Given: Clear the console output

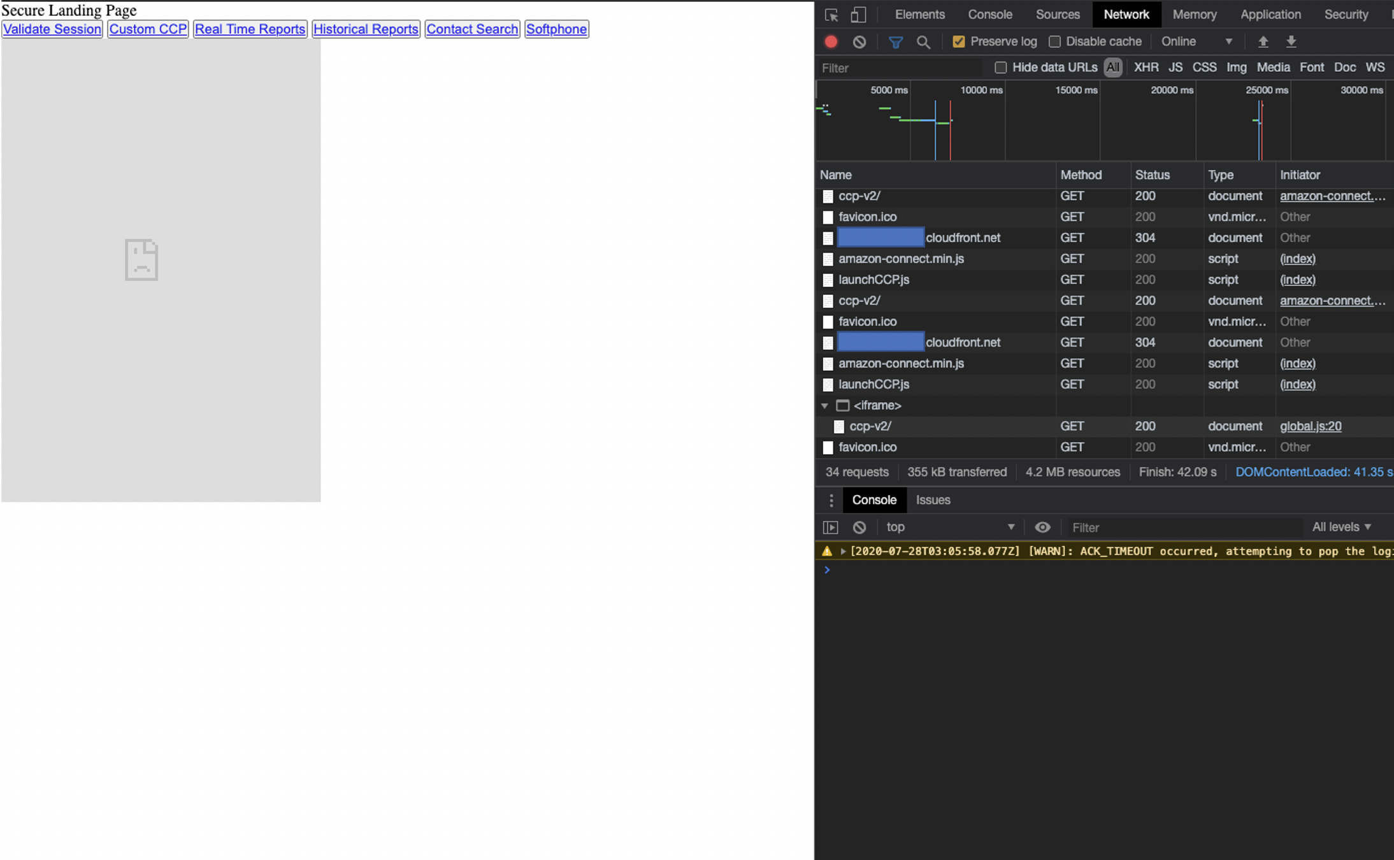Looking at the screenshot, I should pos(859,526).
